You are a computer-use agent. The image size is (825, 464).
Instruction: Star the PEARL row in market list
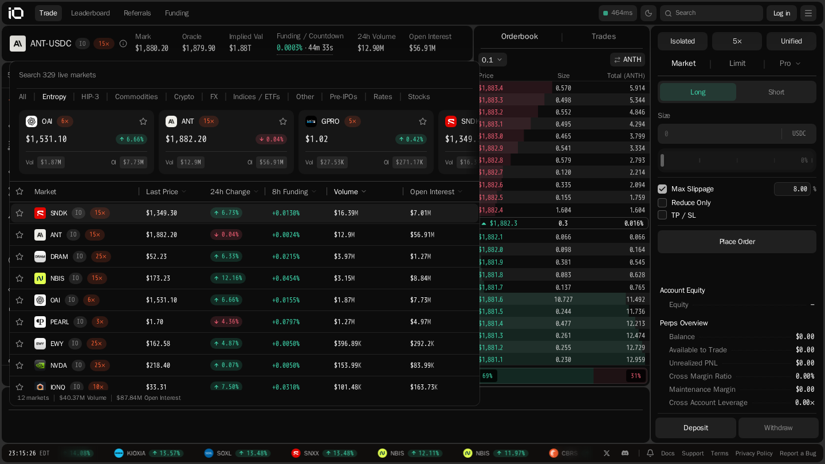click(x=19, y=322)
